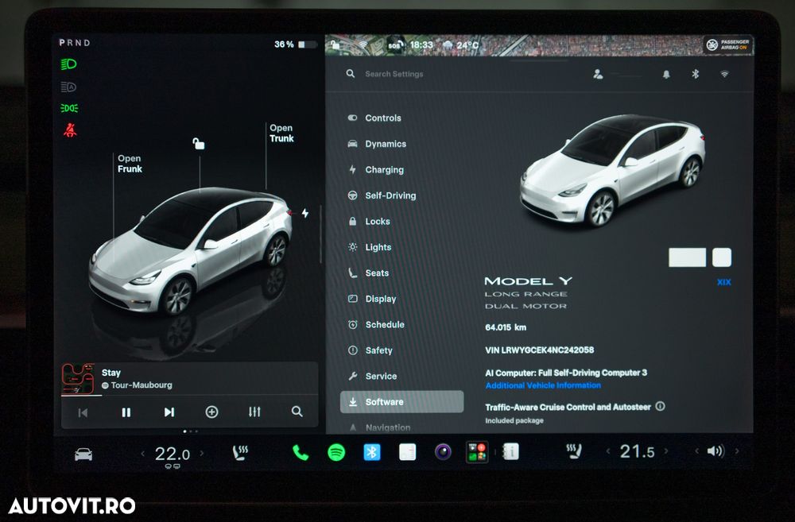This screenshot has height=522, width=795.
Task: Toggle the headlights indicator icon
Action: pyautogui.click(x=68, y=64)
